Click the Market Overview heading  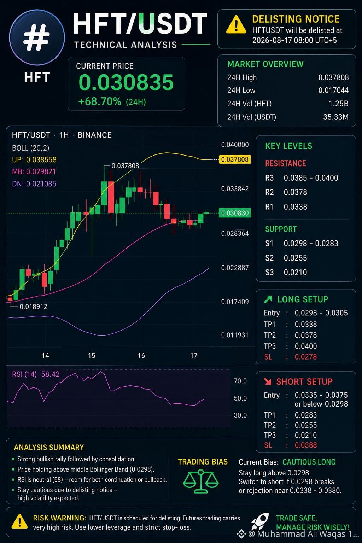click(265, 64)
